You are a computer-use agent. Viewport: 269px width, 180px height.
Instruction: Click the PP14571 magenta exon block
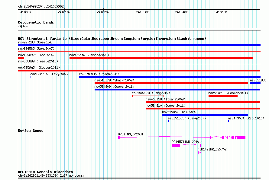(176, 145)
